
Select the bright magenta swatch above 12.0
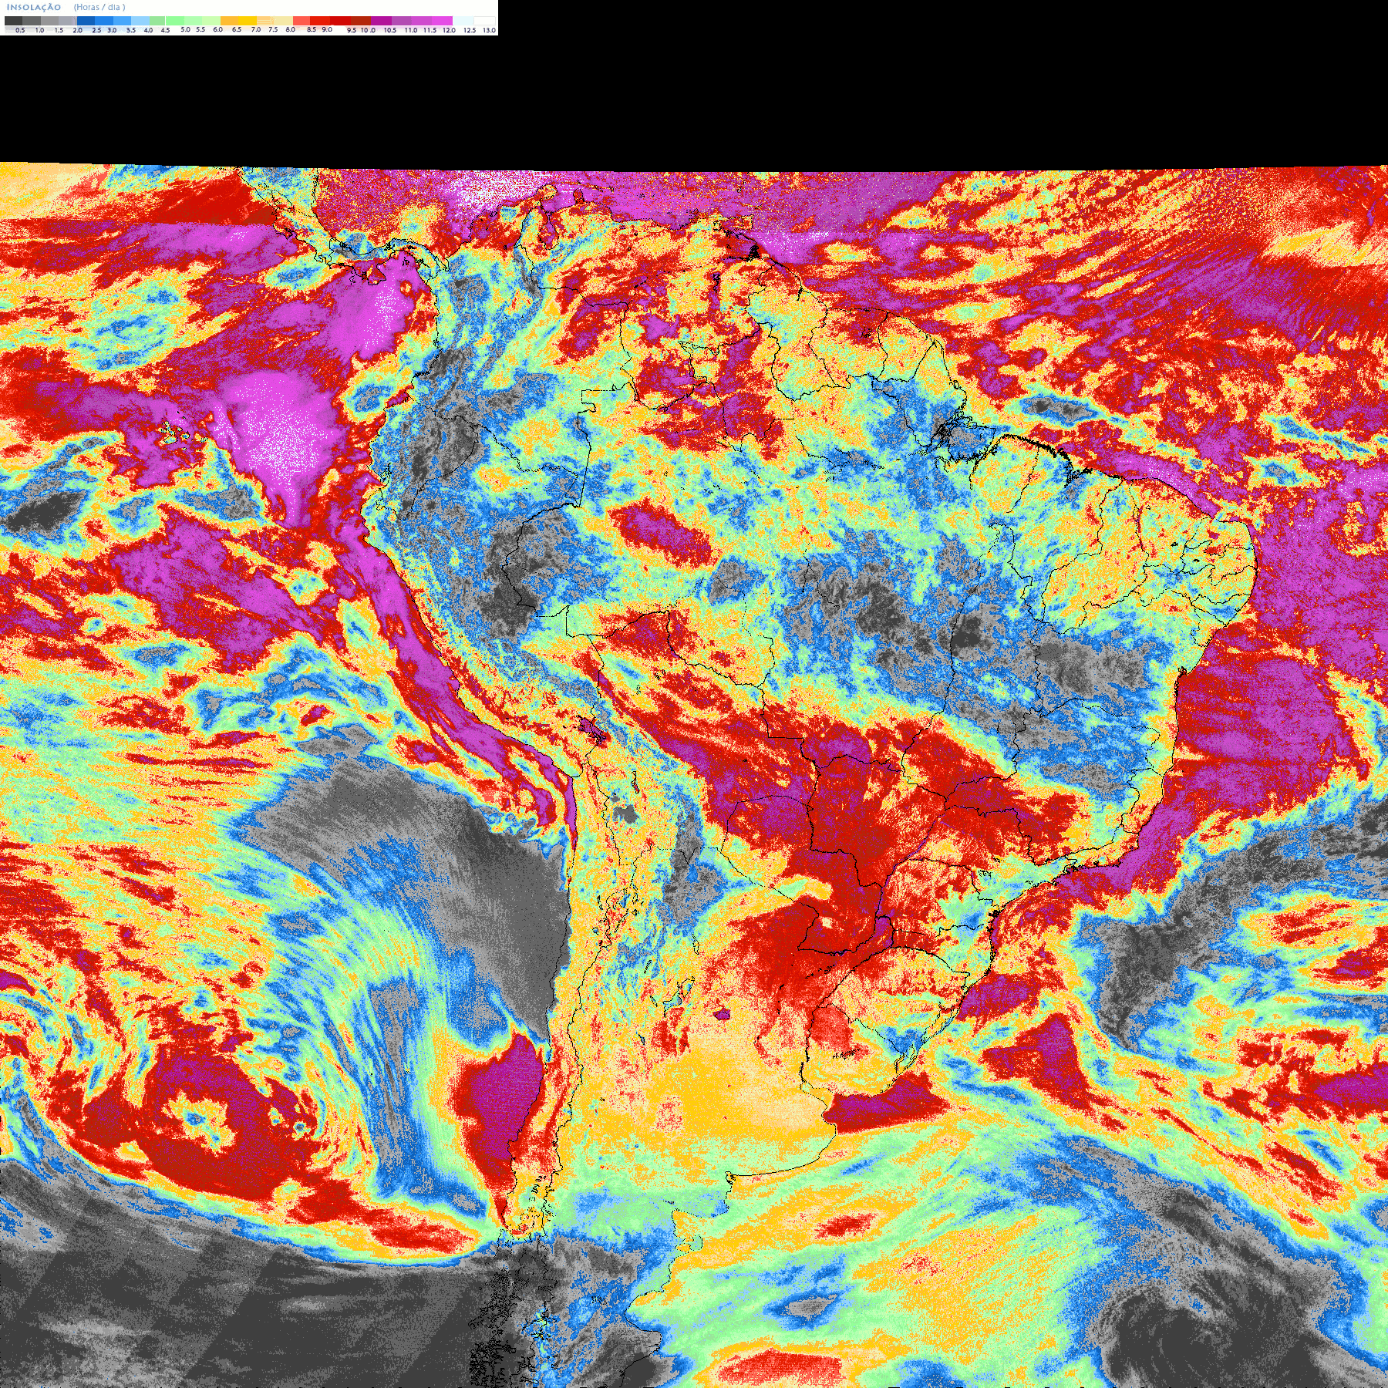click(442, 21)
